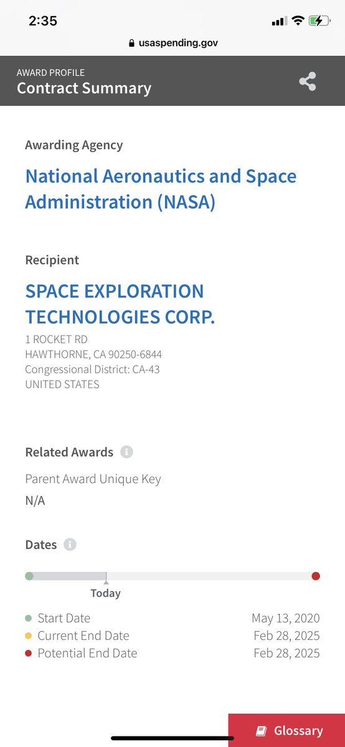Click the red potential end date dot

[316, 576]
